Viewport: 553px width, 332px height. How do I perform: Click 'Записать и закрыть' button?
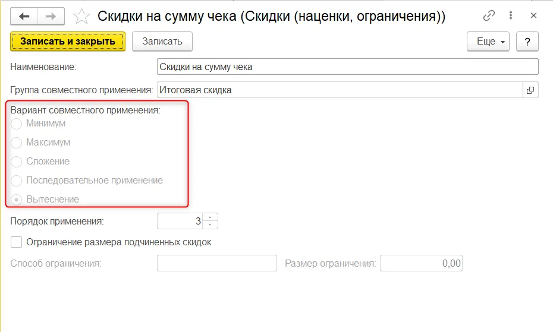(x=68, y=41)
